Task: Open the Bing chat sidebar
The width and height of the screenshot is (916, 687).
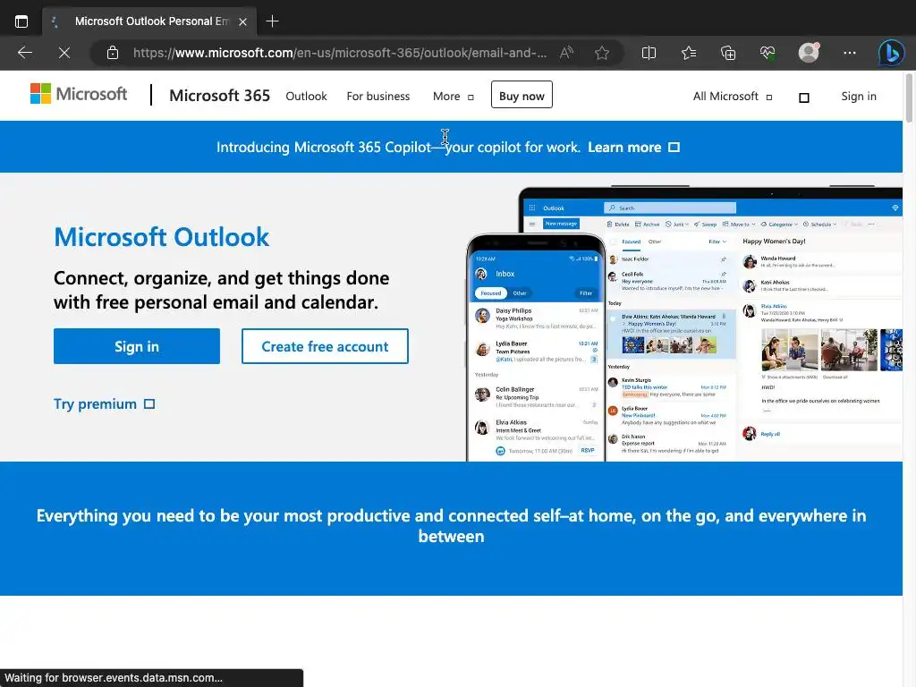Action: (x=892, y=53)
